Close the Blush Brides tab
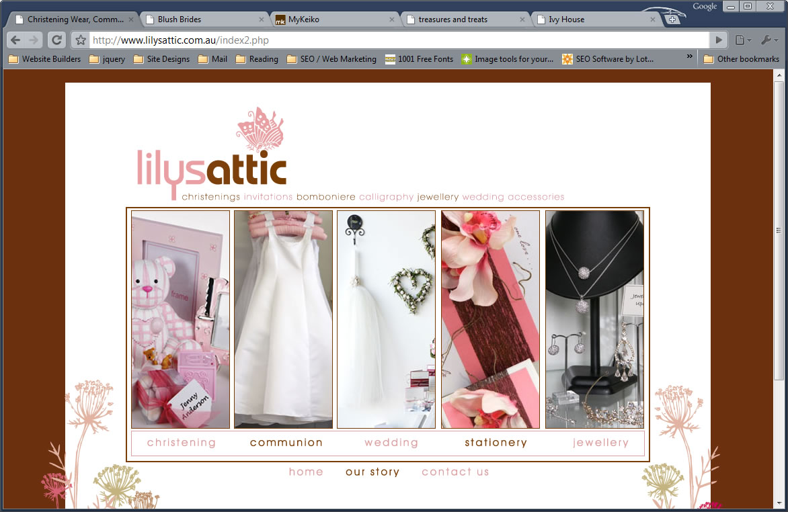The height and width of the screenshot is (512, 788). tap(262, 19)
